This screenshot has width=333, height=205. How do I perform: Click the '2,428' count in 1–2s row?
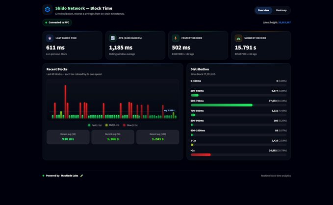tap(275, 141)
